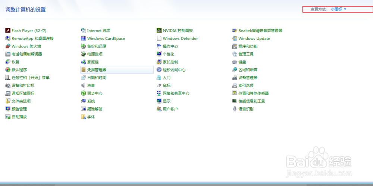Open the 位置和其他传感器 link
The width and height of the screenshot is (373, 186).
pyautogui.click(x=254, y=93)
